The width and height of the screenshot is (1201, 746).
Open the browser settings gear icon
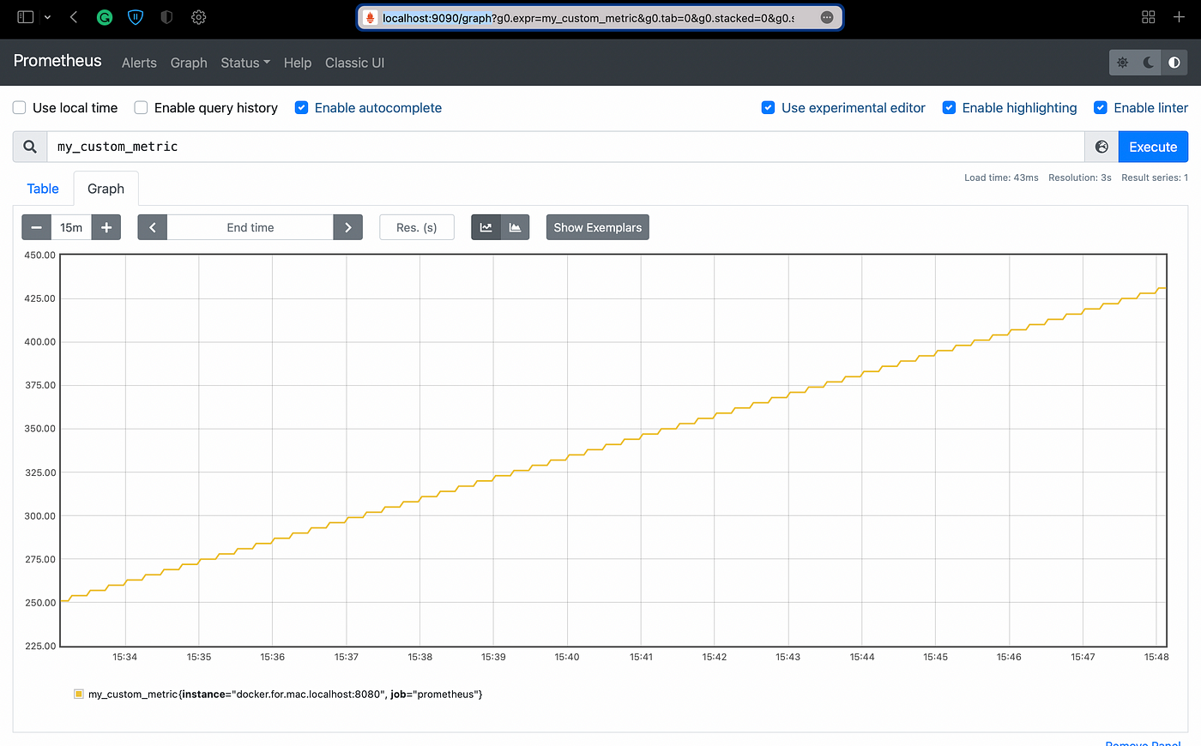point(198,17)
